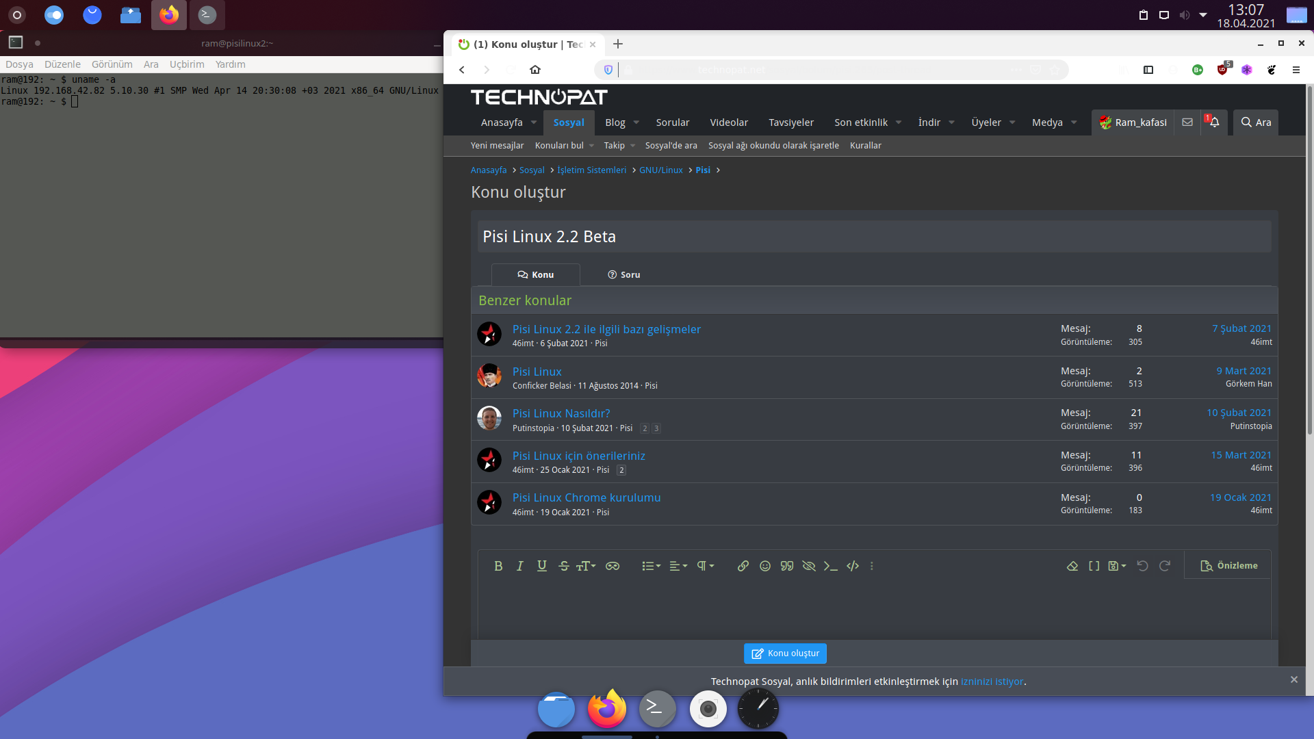This screenshot has width=1314, height=739.
Task: Toggle italic formatting in editor
Action: click(520, 566)
